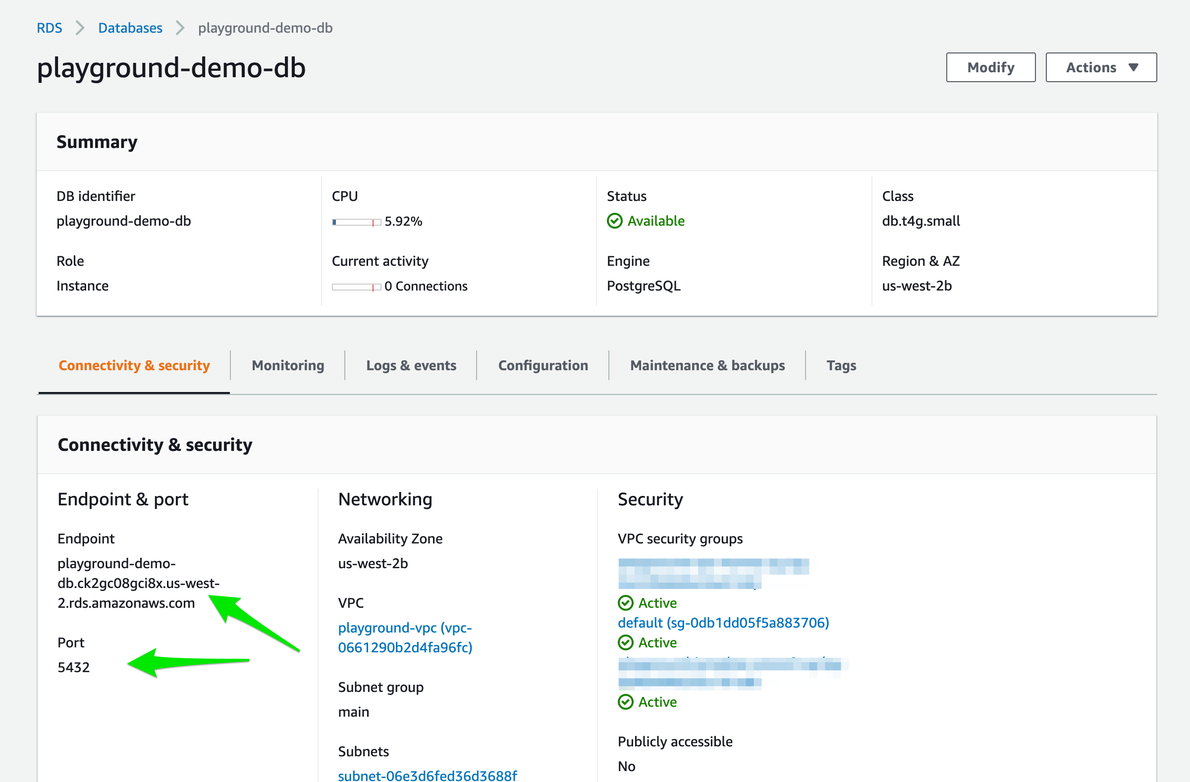Click the PostgreSQL engine value

pyautogui.click(x=644, y=286)
